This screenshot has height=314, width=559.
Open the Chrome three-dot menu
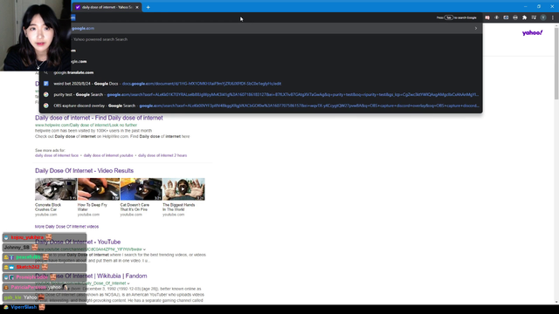tap(553, 17)
